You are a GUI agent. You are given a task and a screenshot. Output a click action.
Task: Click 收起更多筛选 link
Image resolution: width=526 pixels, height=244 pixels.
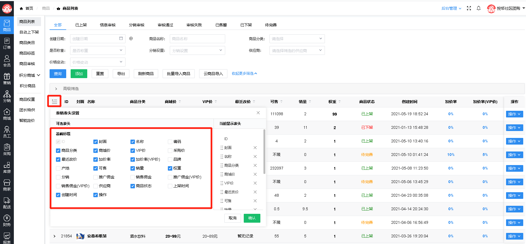coord(244,73)
